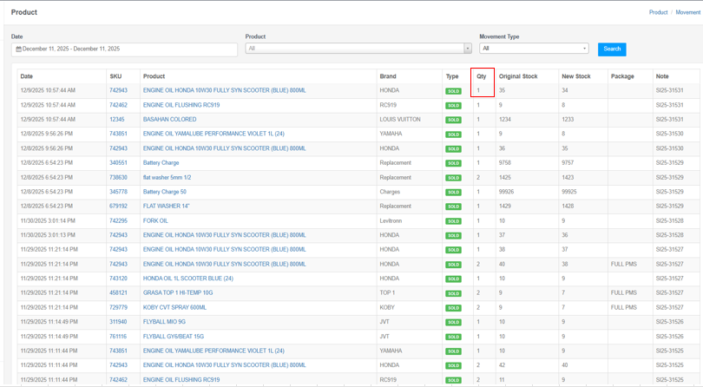Open the Product breadcrumb link
The height and width of the screenshot is (387, 703).
click(658, 12)
